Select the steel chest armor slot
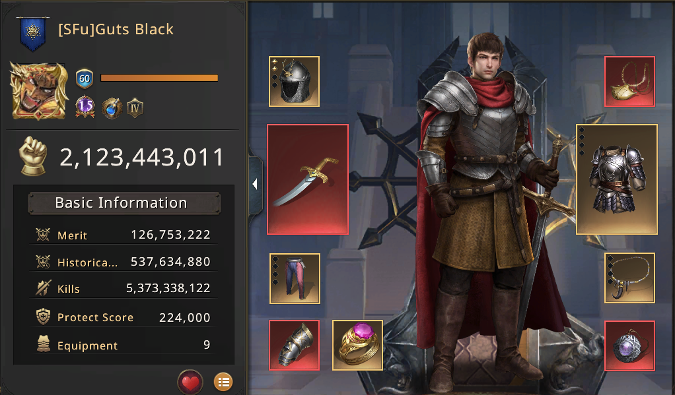675x395 pixels. (617, 179)
